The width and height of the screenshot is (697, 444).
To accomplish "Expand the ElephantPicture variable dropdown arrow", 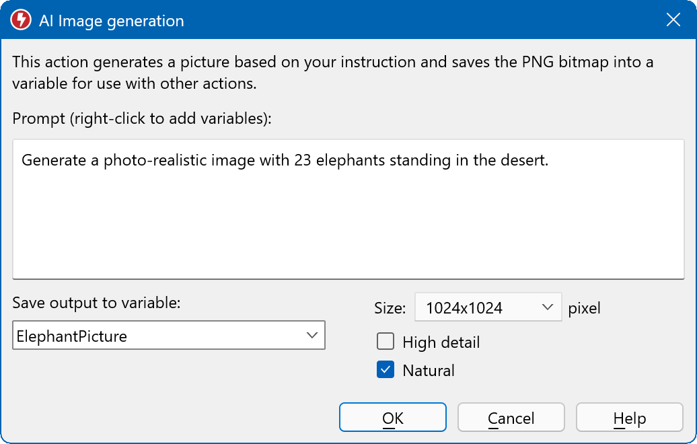I will [311, 335].
